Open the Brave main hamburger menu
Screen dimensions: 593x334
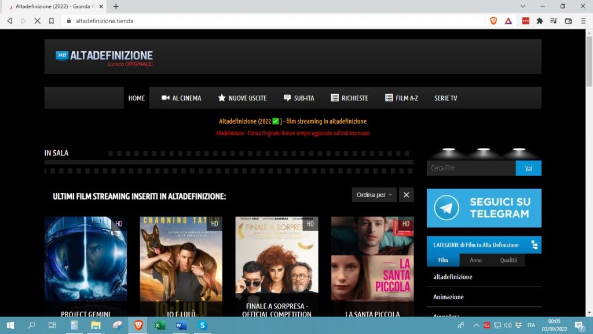coord(583,21)
